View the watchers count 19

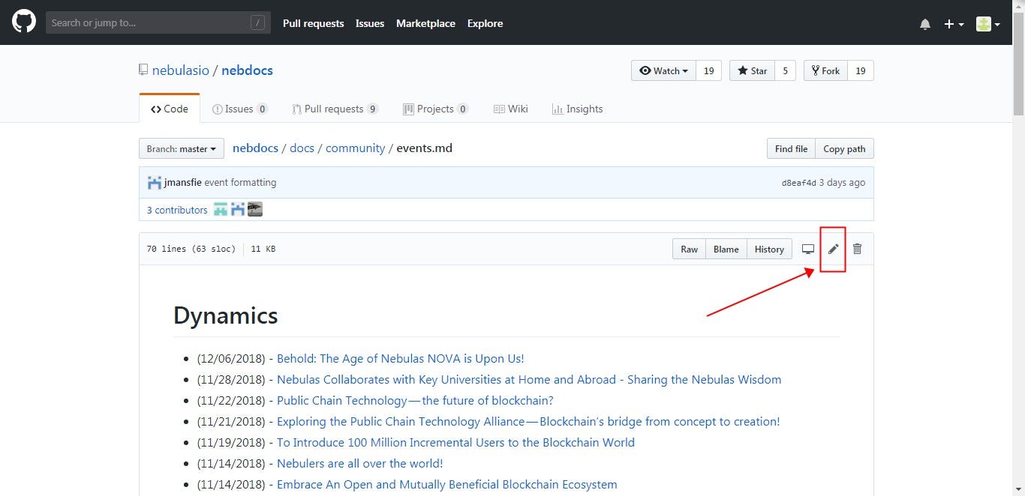(708, 70)
